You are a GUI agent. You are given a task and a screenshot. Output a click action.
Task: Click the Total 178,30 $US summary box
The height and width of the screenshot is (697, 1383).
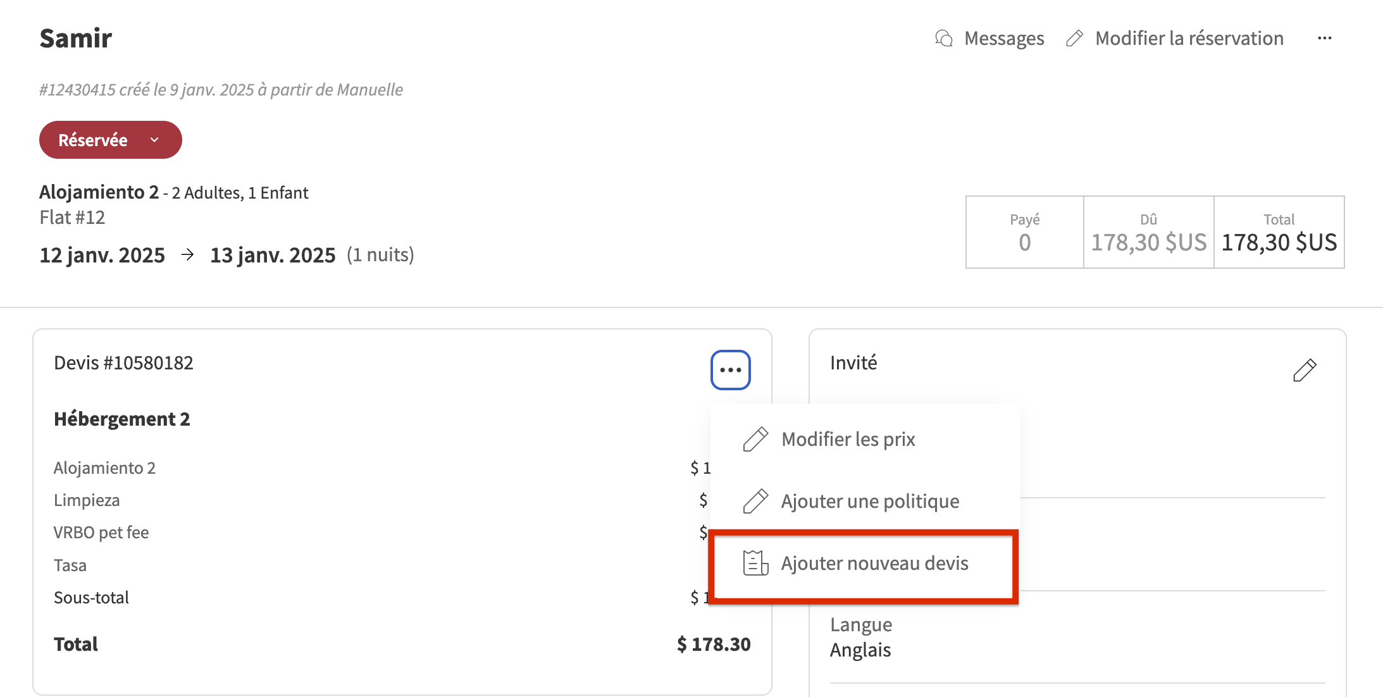(1279, 232)
